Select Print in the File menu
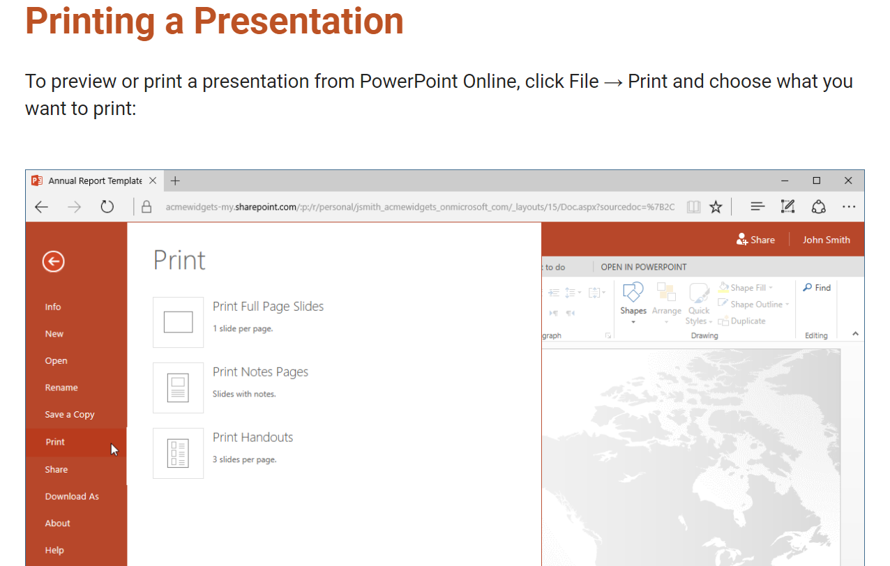This screenshot has height=566, width=890. click(76, 442)
